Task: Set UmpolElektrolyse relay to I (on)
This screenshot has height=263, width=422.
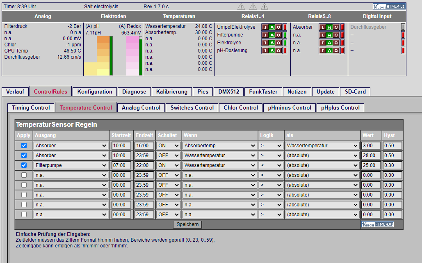Action: (265, 27)
